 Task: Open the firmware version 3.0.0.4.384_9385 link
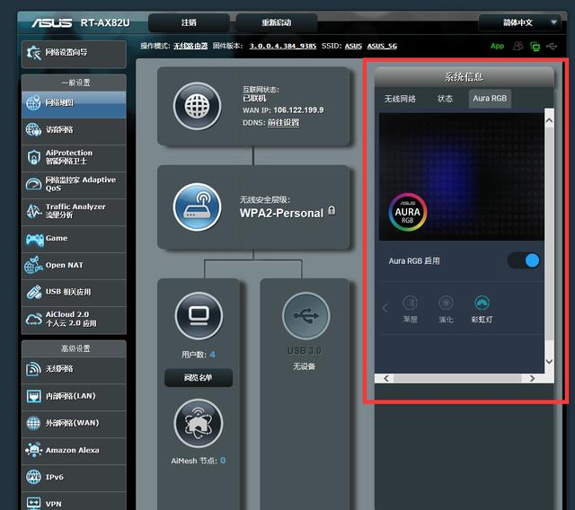(x=283, y=46)
